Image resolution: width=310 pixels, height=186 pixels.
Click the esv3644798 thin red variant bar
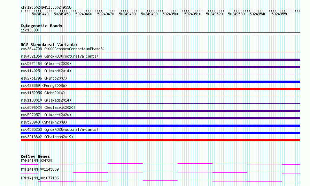160,52
